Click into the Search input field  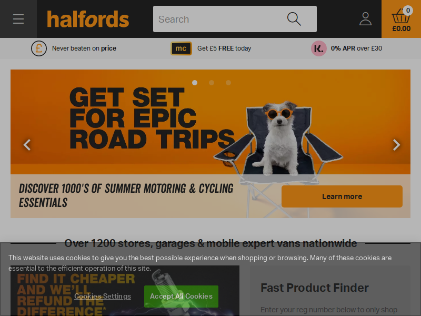[219, 19]
